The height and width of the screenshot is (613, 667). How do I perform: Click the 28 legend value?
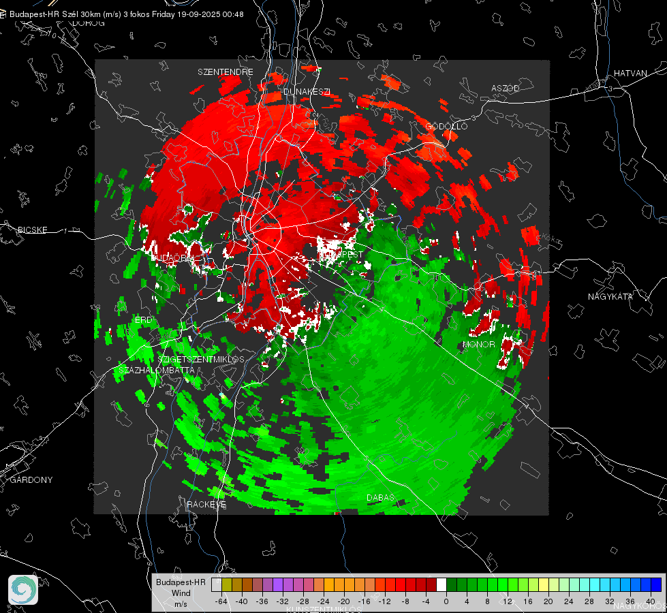click(x=589, y=601)
